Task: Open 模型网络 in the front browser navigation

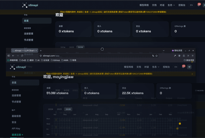Action: 128,67
